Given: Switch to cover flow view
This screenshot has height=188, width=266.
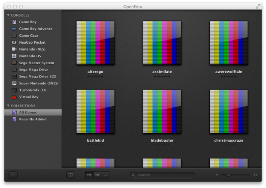Looking at the screenshot, I should [x=97, y=175].
